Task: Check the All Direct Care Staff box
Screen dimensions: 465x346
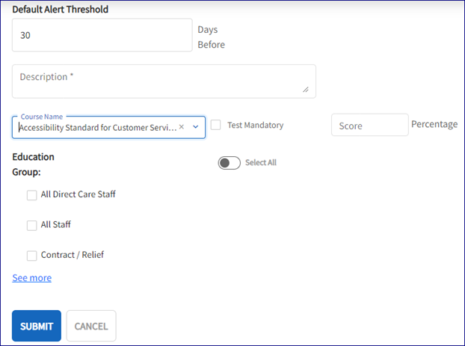Action: pyautogui.click(x=31, y=195)
